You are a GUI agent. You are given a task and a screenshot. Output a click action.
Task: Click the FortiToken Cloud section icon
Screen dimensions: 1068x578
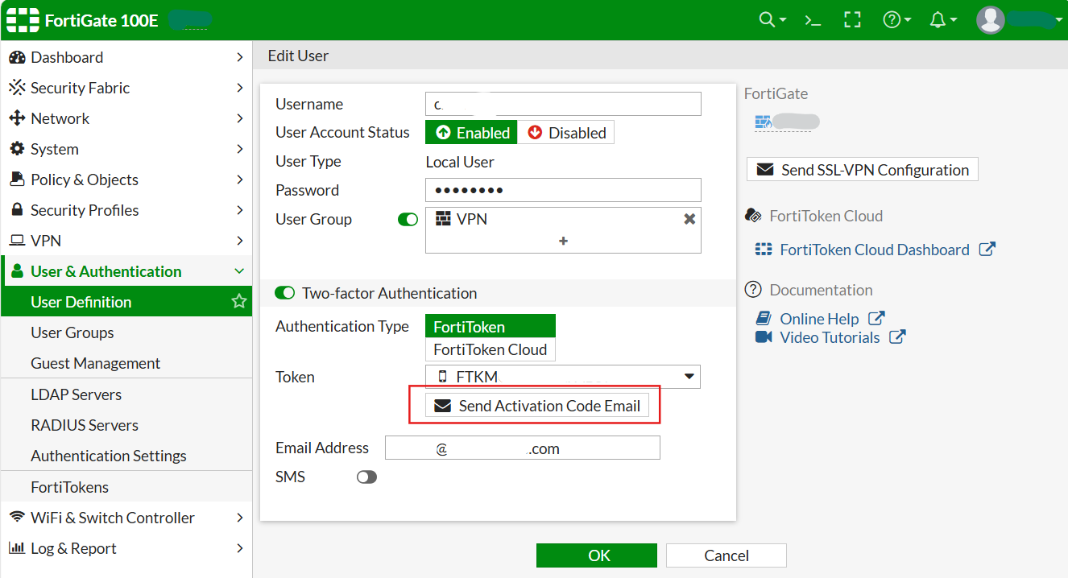pyautogui.click(x=753, y=216)
